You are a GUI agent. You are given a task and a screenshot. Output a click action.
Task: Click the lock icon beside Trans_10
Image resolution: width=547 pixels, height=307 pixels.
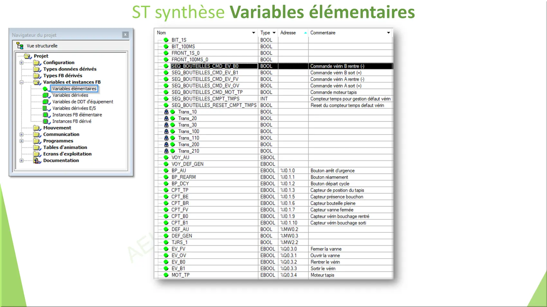point(166,112)
